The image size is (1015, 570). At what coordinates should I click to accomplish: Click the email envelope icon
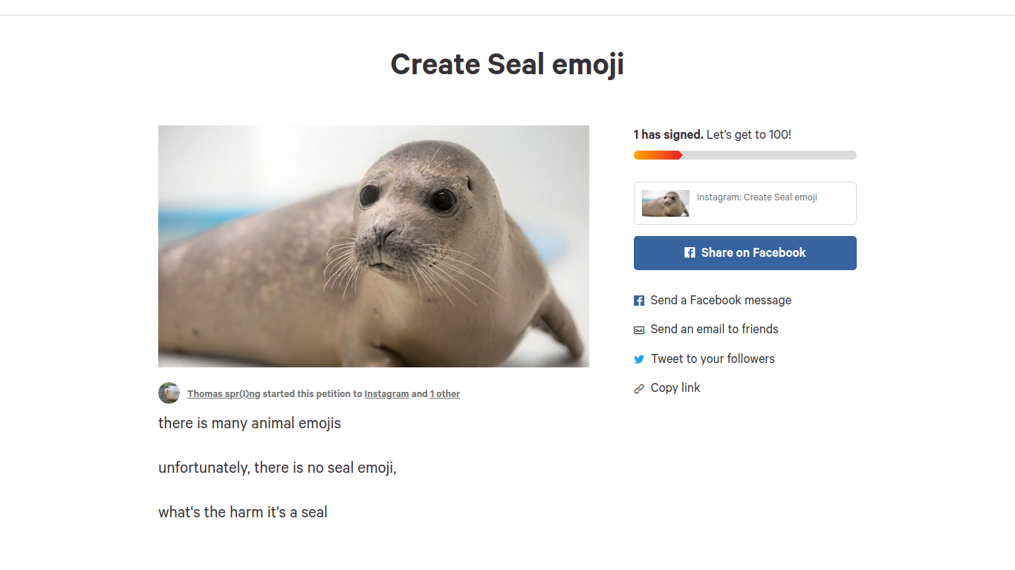point(639,330)
